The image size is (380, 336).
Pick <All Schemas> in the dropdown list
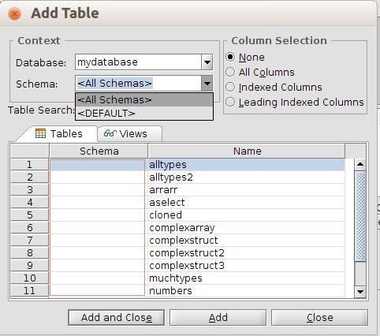click(144, 100)
